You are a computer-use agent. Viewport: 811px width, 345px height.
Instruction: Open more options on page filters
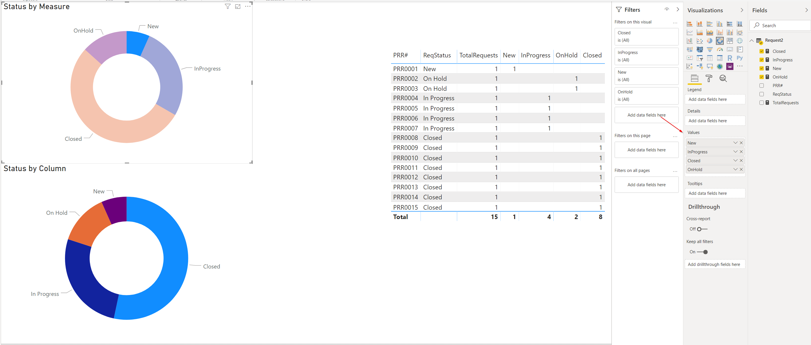pos(675,136)
